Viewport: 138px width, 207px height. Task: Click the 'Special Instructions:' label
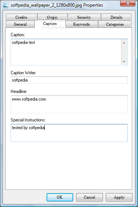pos(28,120)
